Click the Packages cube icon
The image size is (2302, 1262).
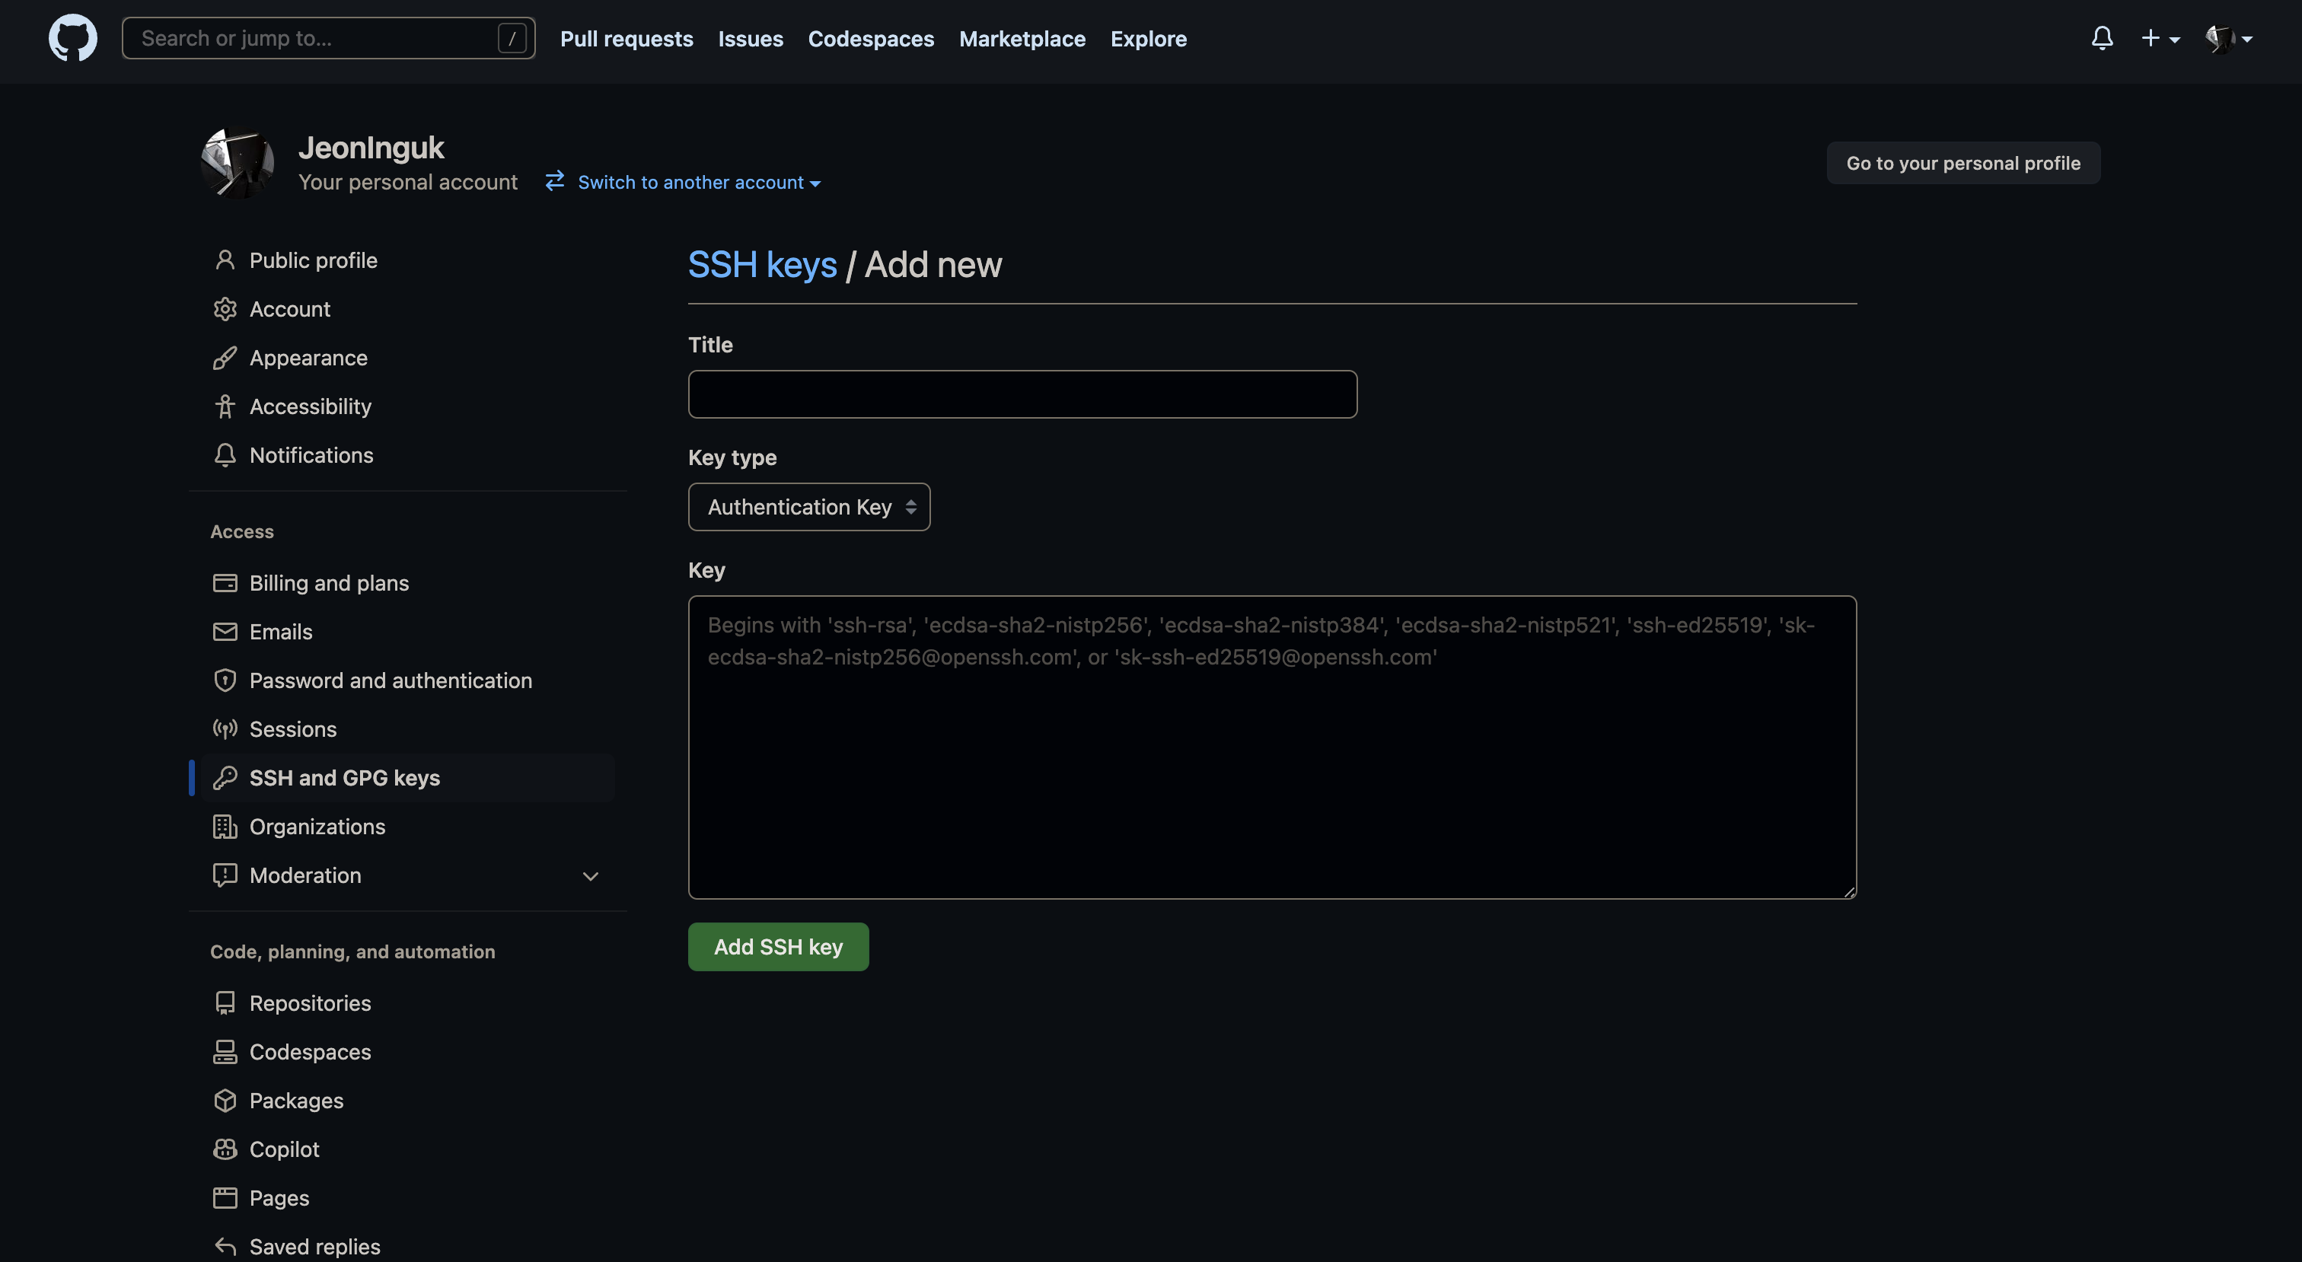[x=225, y=1100]
